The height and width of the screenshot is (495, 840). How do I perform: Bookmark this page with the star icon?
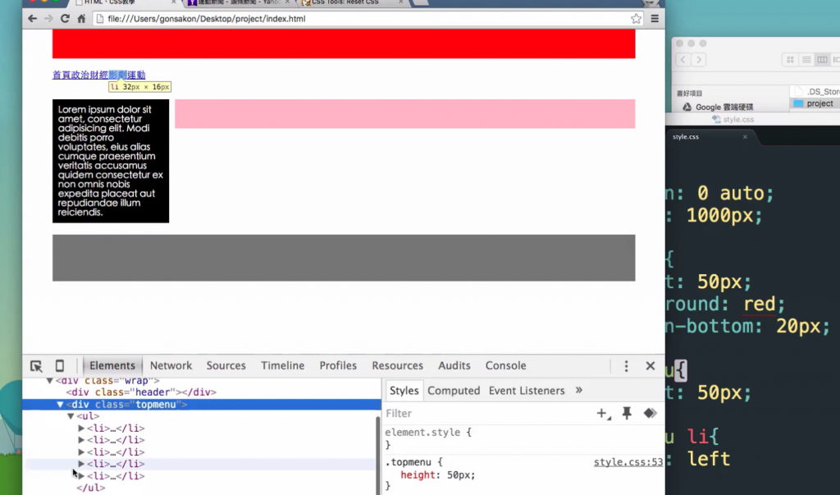point(636,19)
